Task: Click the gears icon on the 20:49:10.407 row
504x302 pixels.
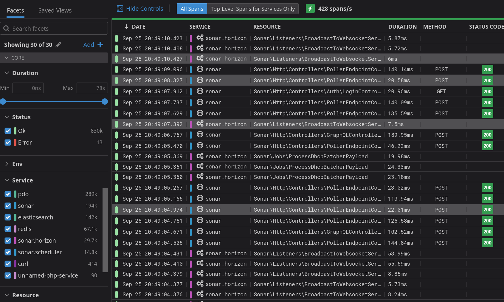Action: (x=200, y=58)
